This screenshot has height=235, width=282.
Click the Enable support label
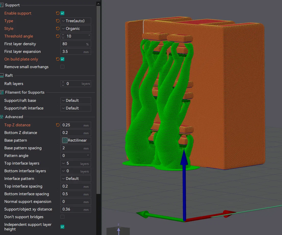(18, 13)
